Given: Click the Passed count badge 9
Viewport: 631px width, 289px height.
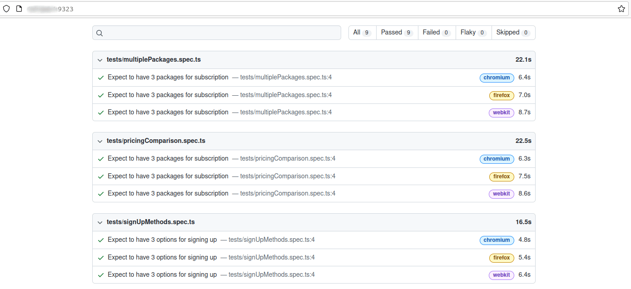Looking at the screenshot, I should (x=408, y=33).
